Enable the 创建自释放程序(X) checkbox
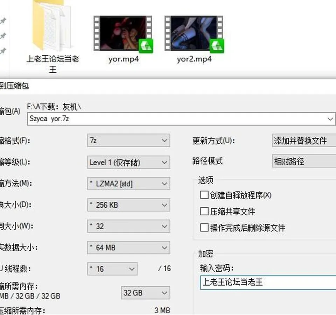 204,195
